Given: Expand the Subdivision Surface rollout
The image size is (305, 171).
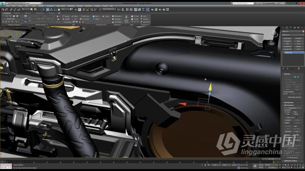Looking at the screenshot, I should tap(290, 161).
